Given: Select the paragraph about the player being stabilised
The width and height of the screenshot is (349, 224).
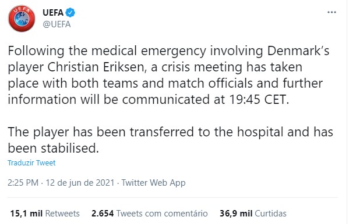Looking at the screenshot, I should pos(170,140).
